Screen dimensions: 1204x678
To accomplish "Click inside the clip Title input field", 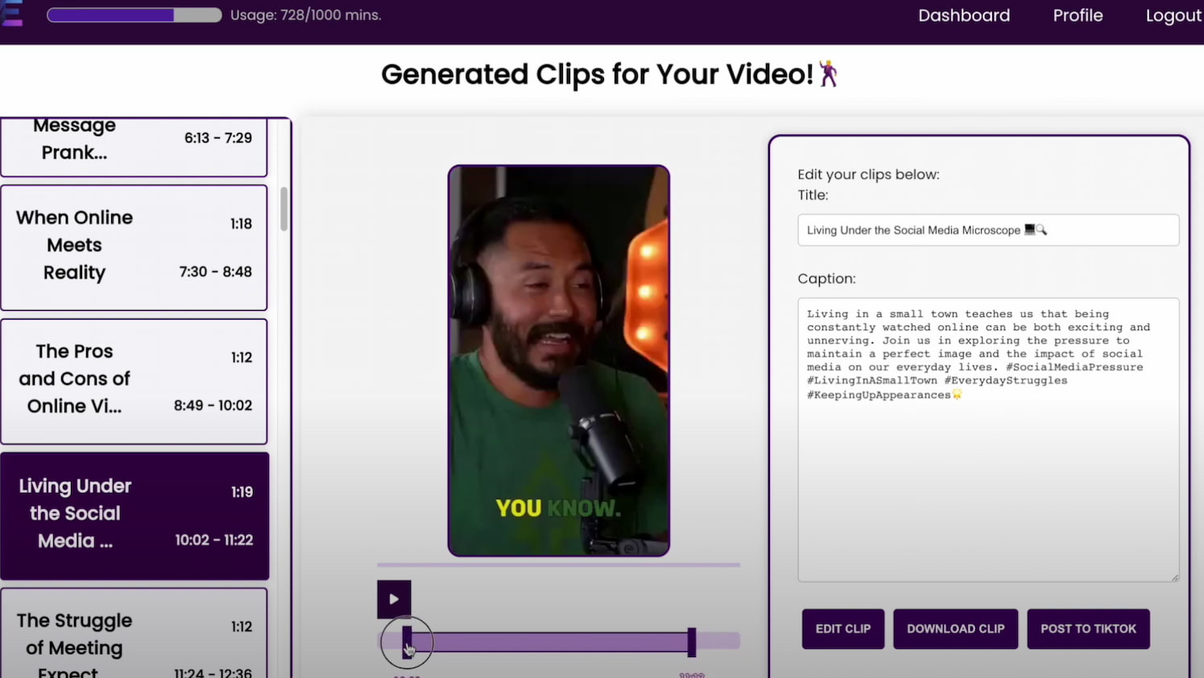I will tap(988, 229).
